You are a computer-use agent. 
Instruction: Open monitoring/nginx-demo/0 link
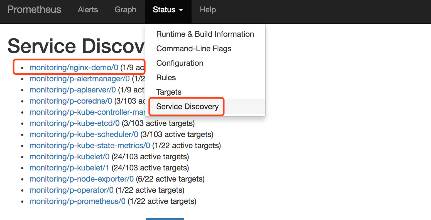[x=74, y=68]
